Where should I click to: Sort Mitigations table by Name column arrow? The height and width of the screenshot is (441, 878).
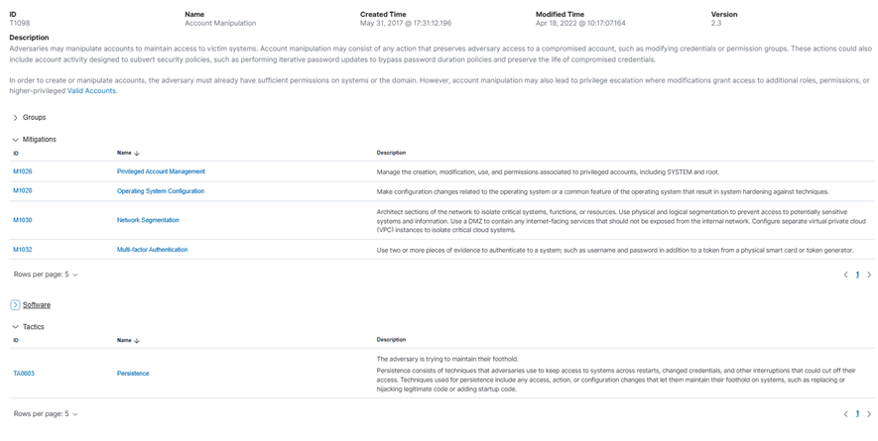tap(136, 154)
